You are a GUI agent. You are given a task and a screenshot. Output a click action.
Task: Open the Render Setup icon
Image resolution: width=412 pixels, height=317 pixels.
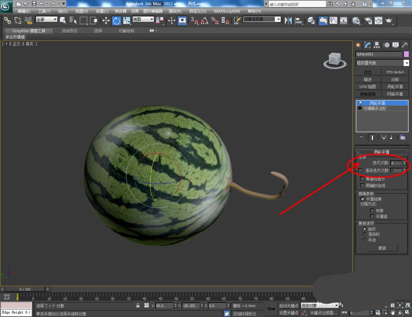coord(368,20)
